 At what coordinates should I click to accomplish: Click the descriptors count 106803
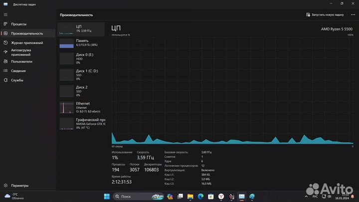[152, 170]
